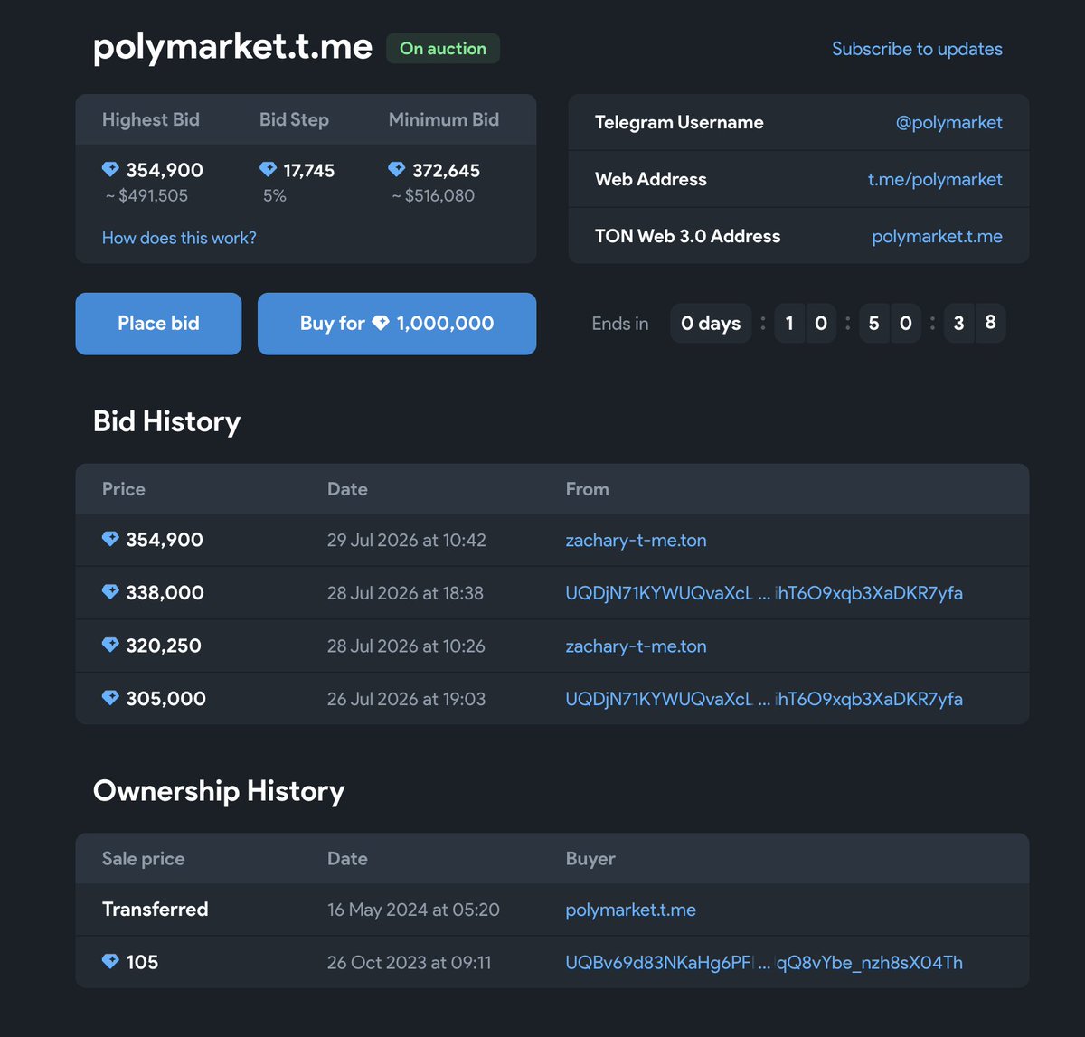Click TON icon in 338,000 bid history row

110,592
